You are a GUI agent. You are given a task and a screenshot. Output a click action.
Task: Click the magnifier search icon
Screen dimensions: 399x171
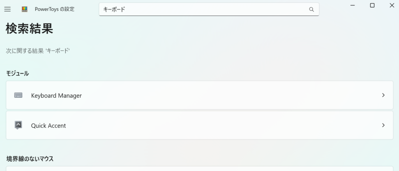[x=311, y=9]
